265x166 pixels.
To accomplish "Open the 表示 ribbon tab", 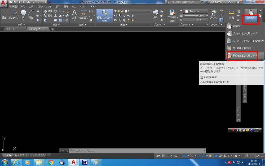I will [58, 7].
